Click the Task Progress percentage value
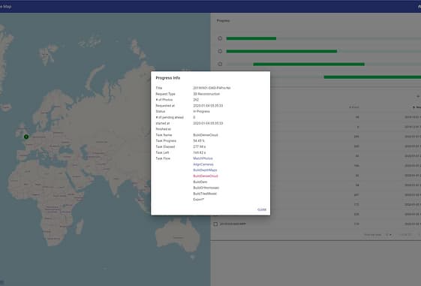Image resolution: width=421 pixels, height=286 pixels. [199, 140]
